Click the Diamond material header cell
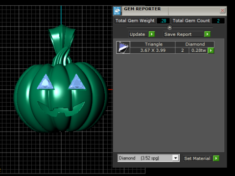The height and width of the screenshot is (176, 235). pyautogui.click(x=195, y=44)
